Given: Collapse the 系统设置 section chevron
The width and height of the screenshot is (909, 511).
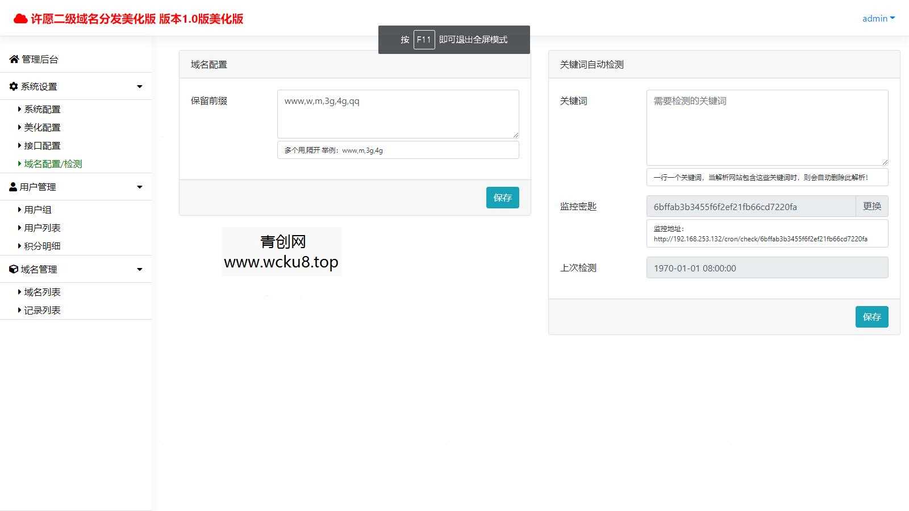Looking at the screenshot, I should click(139, 86).
